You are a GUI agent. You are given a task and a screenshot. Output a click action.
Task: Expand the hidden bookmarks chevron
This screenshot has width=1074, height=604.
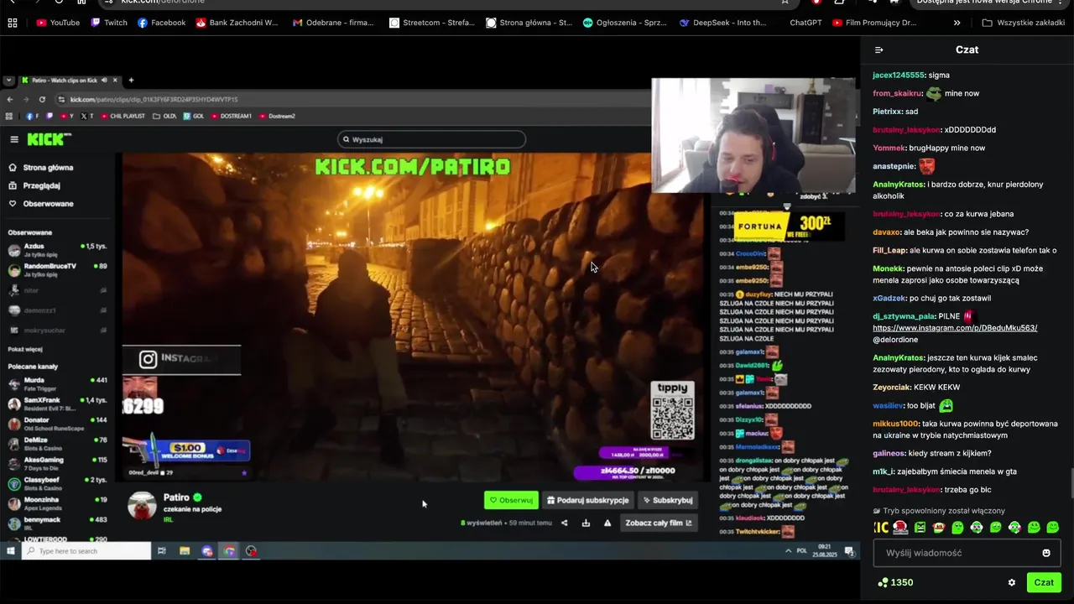[x=957, y=23]
